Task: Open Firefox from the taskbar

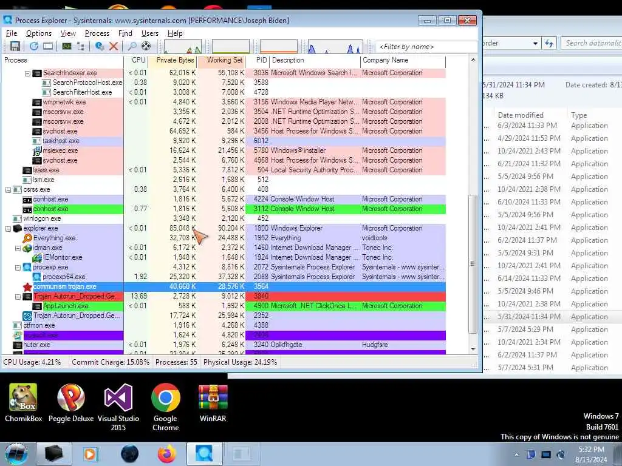Action: pos(166,454)
